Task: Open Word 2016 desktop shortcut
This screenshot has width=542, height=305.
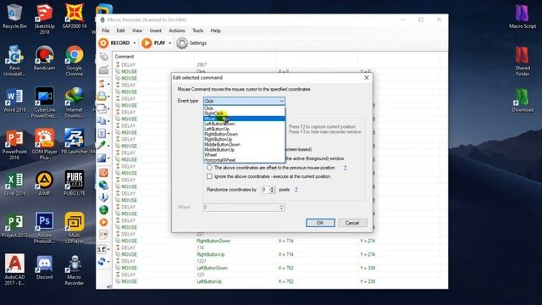Action: click(14, 100)
